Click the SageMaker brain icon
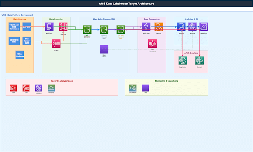 click(x=183, y=61)
